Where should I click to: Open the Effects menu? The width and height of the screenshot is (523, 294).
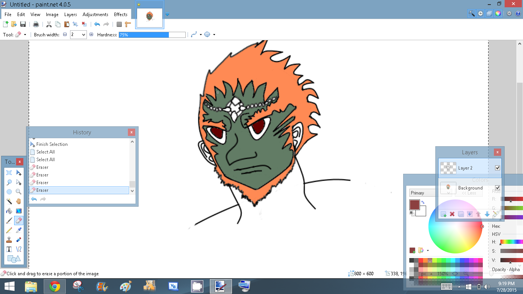[121, 15]
